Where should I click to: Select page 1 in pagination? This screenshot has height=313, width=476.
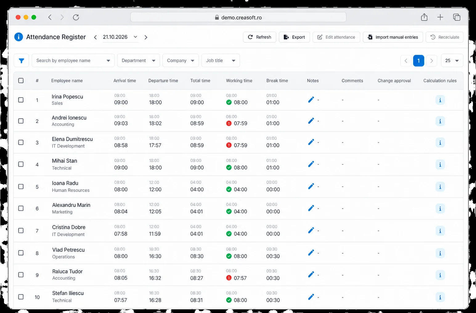[x=418, y=61]
